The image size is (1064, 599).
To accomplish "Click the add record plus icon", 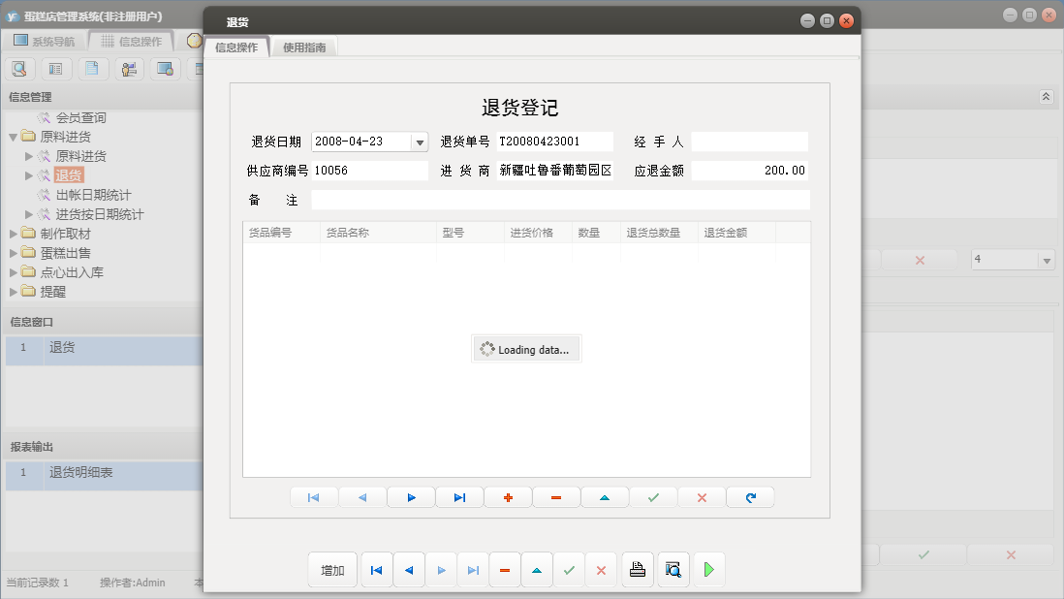I will [x=508, y=496].
